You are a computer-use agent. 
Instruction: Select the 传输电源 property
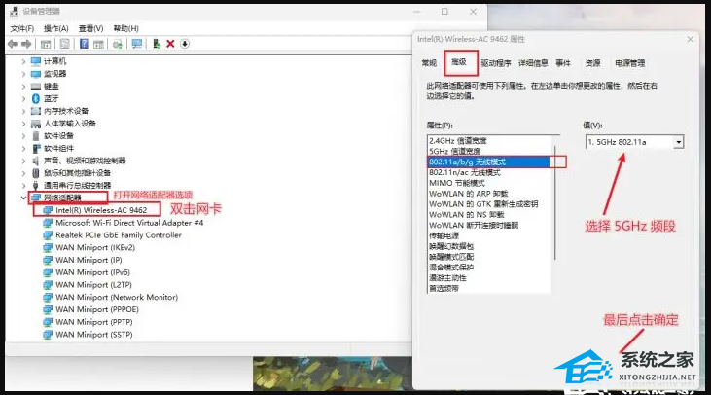click(x=444, y=235)
